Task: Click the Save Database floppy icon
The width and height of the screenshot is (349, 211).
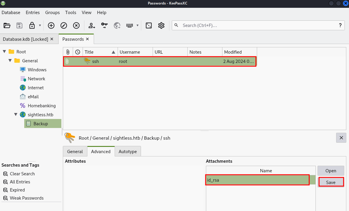Action: pos(19,25)
